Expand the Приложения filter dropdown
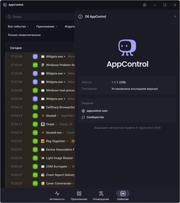This screenshot has width=180, height=203. [46, 27]
